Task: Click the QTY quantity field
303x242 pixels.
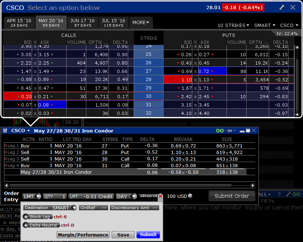Action: [x=55, y=196]
